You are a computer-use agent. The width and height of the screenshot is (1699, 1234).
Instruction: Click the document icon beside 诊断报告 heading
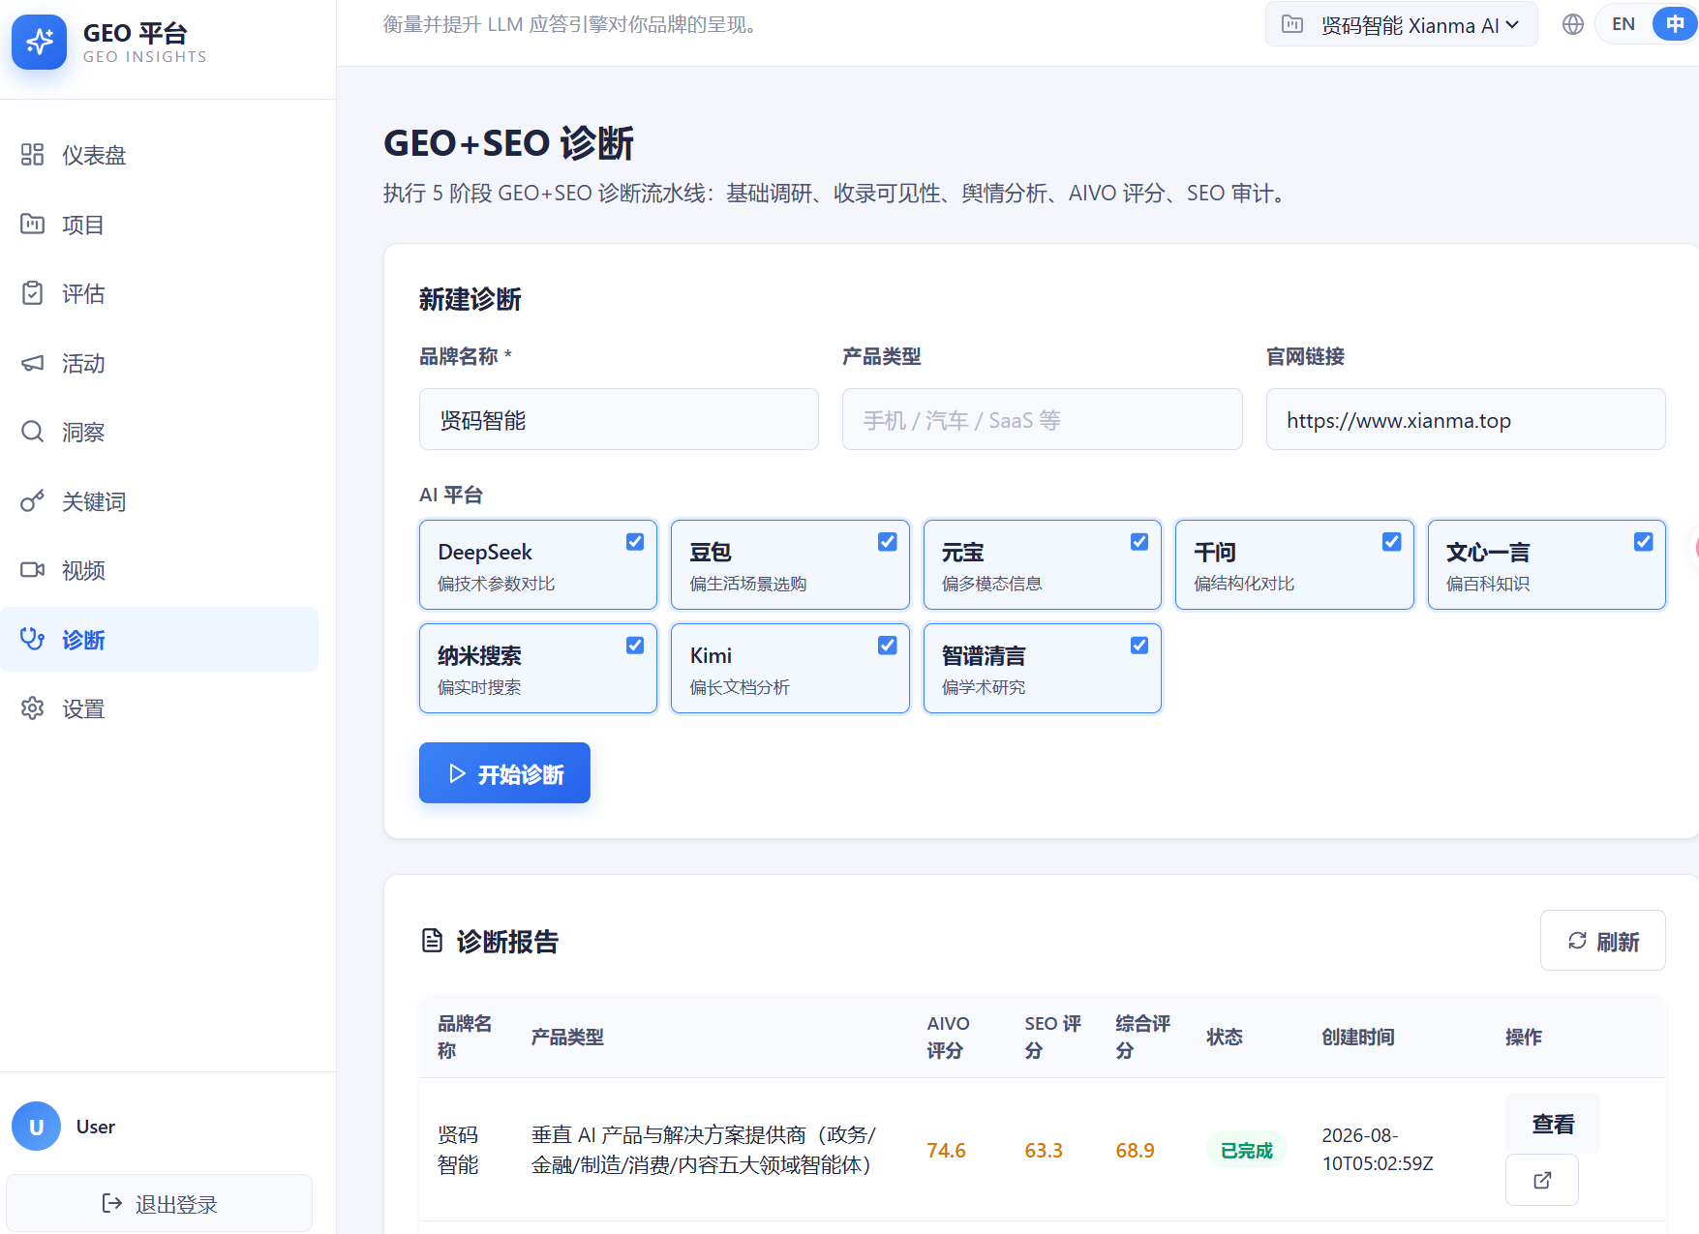[x=432, y=941]
